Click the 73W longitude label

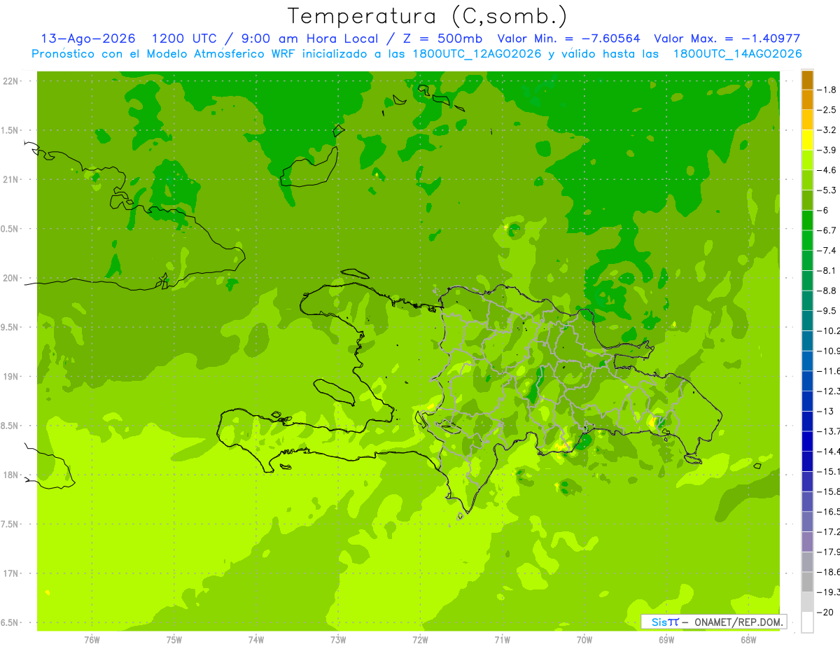click(338, 640)
